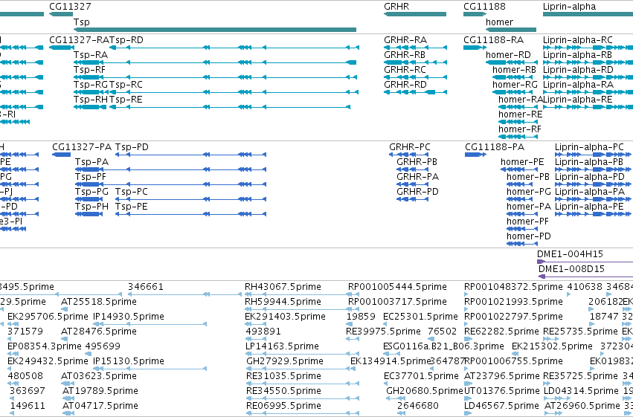Select the Tsp gene label

tap(82, 22)
